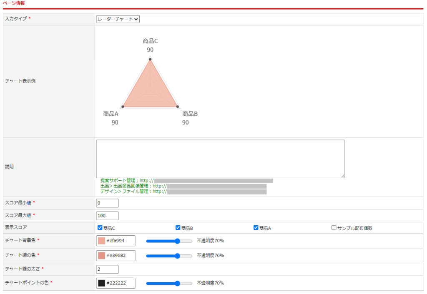Click the チャート線の色 color swatch
Viewport: 427px width, 294px height.
pos(101,255)
